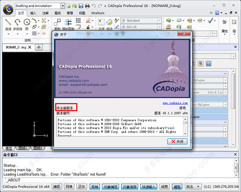
Task: Click the eraser tool icon
Action: click(x=88, y=21)
